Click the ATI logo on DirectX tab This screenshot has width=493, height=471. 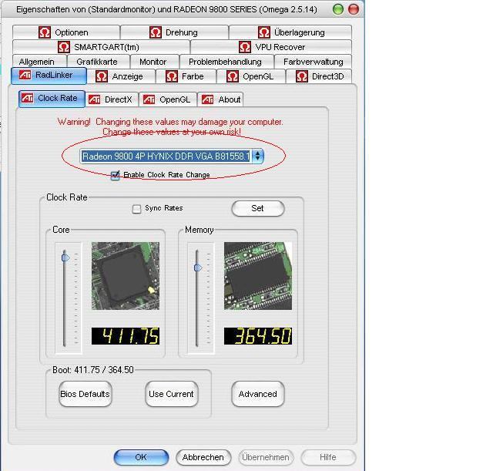pyautogui.click(x=94, y=99)
